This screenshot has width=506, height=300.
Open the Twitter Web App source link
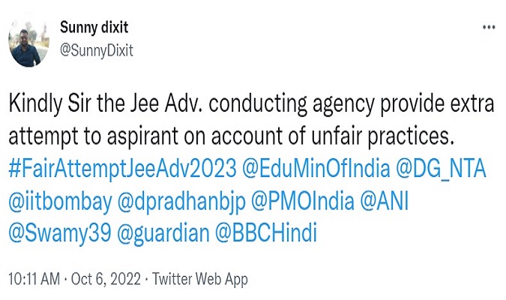click(x=200, y=280)
